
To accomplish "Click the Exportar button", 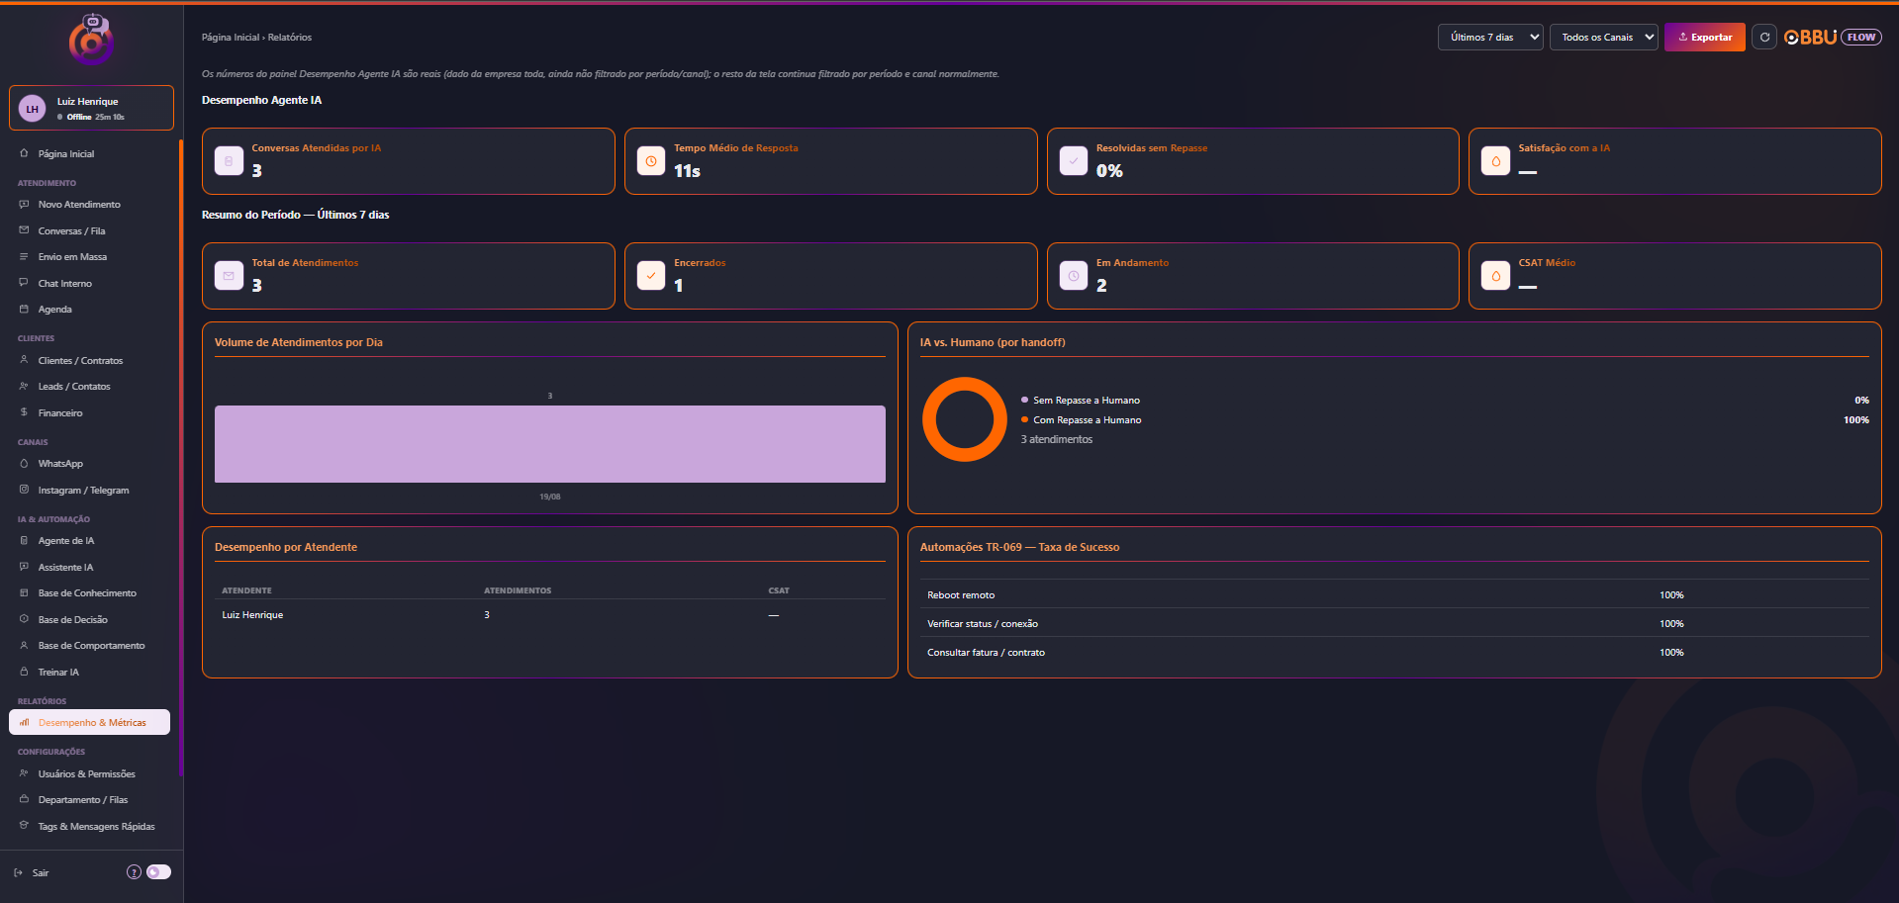I will point(1705,38).
